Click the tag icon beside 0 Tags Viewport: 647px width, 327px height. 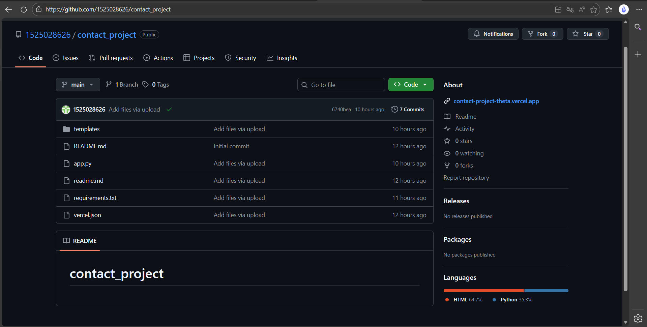click(145, 85)
